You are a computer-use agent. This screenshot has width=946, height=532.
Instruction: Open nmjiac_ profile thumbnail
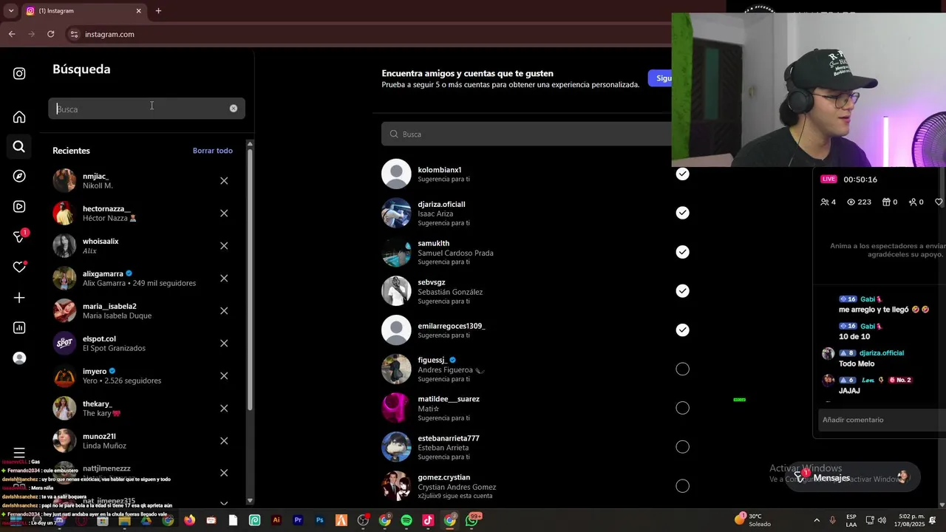pyautogui.click(x=64, y=180)
